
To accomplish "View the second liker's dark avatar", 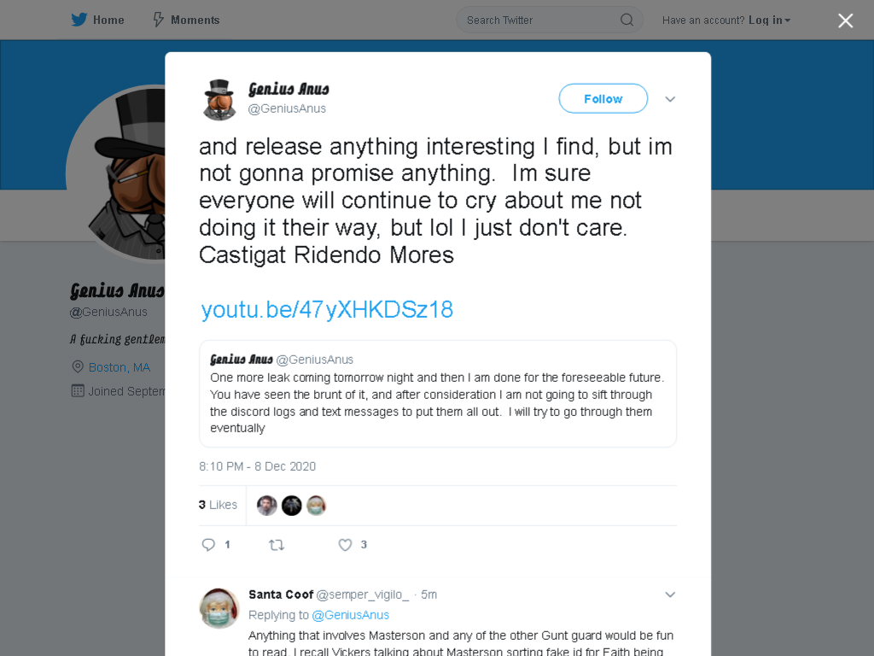I will point(292,506).
